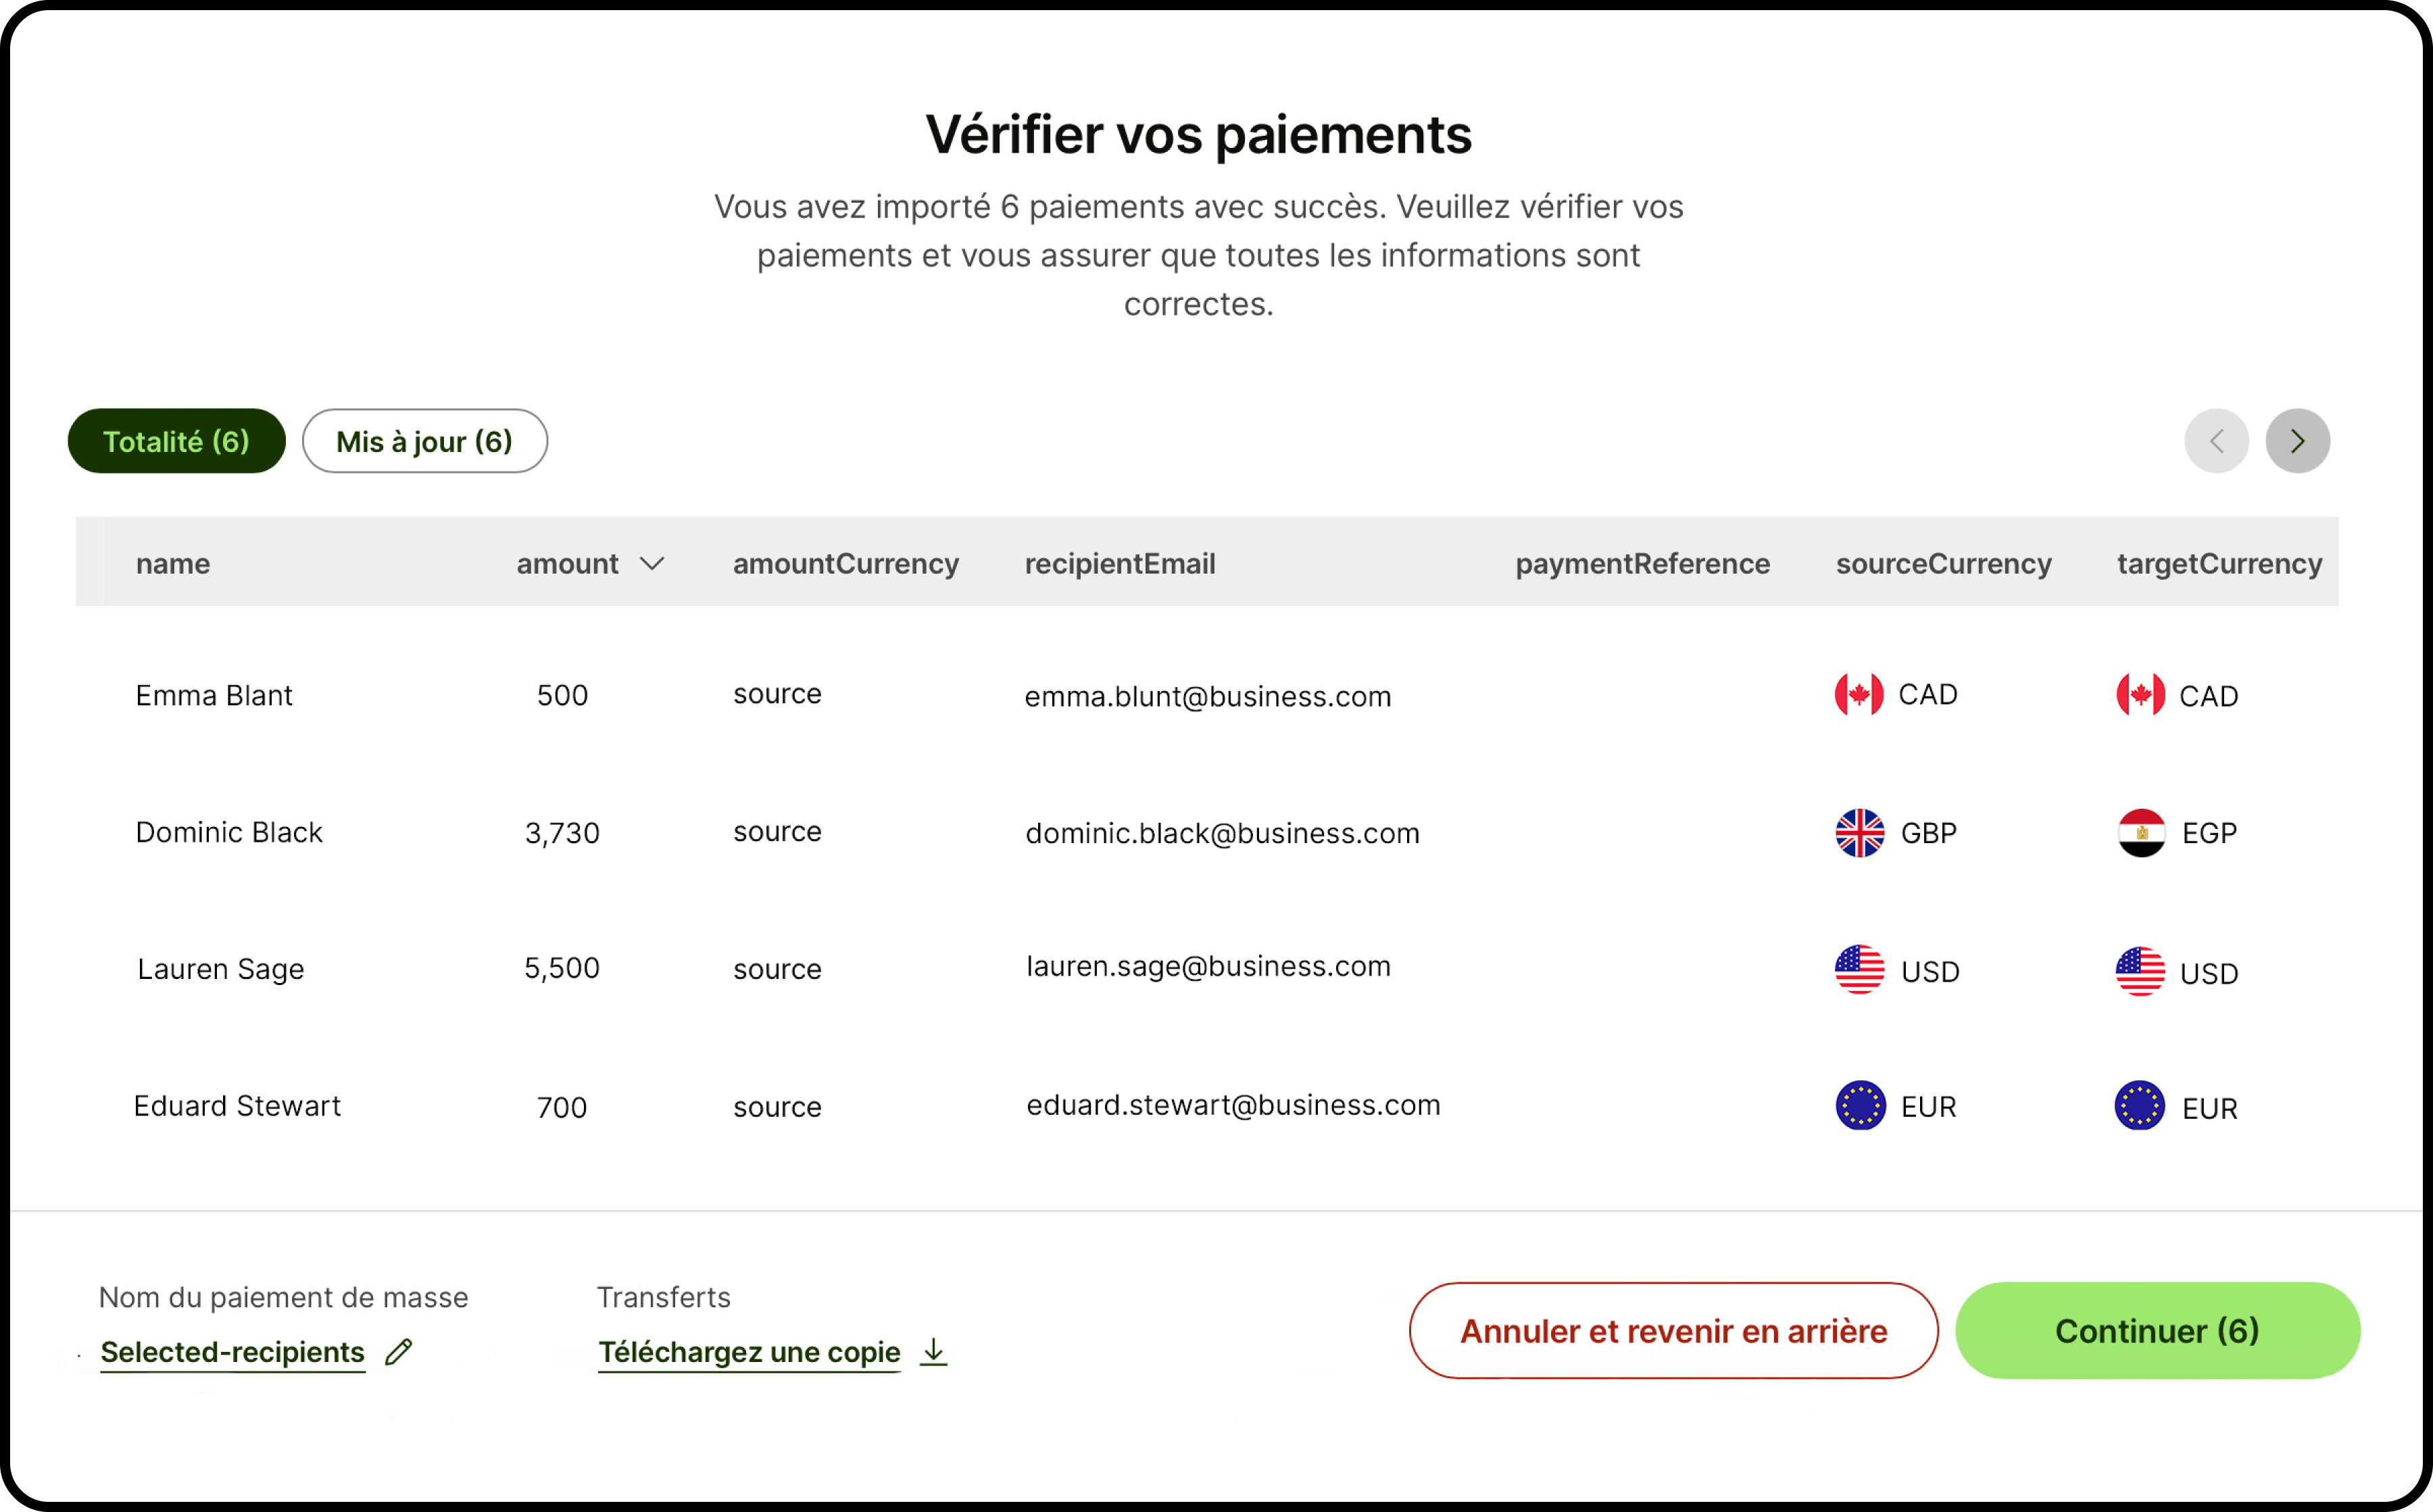Sort by amount using the chevron arrow
The height and width of the screenshot is (1512, 2433).
[x=652, y=564]
